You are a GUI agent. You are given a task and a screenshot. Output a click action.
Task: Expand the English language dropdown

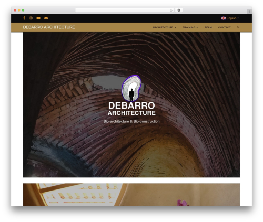tap(230, 18)
